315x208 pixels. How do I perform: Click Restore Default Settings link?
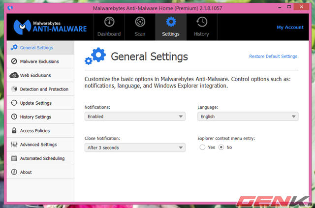273,57
